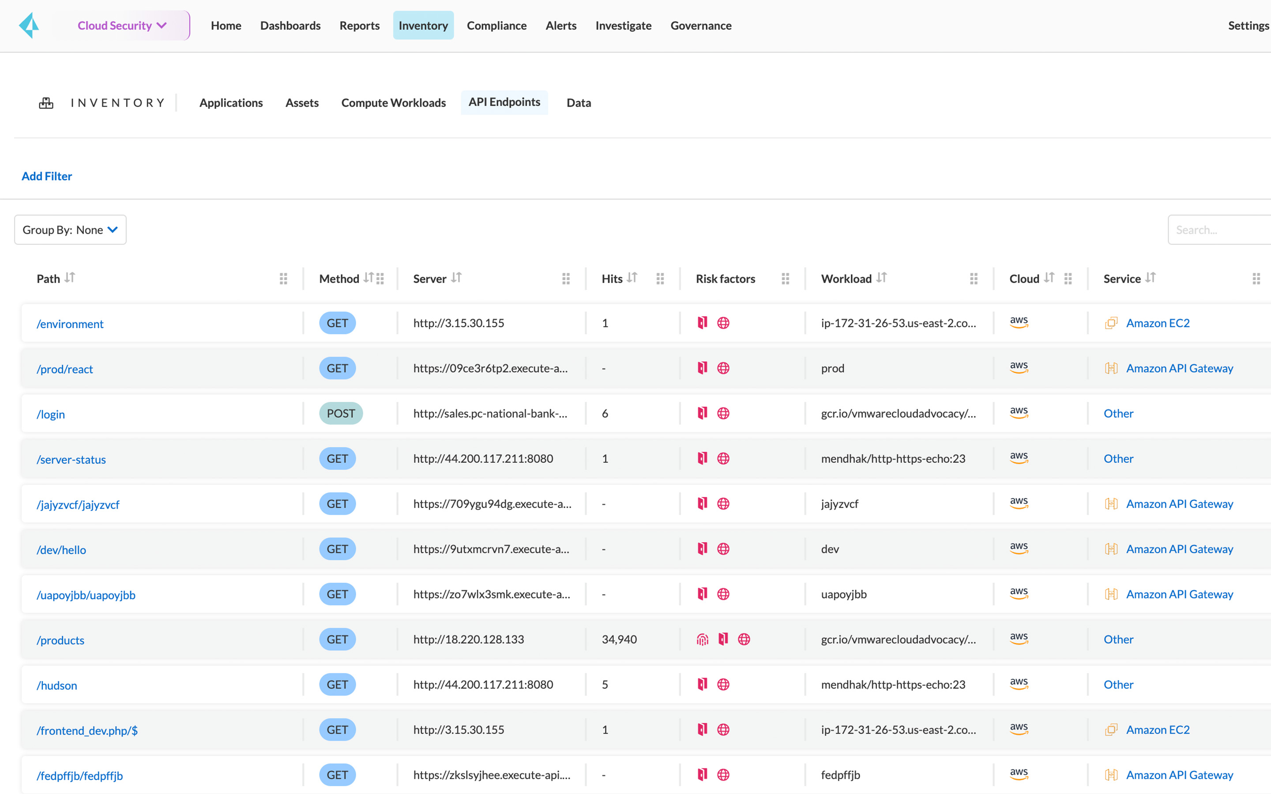Click the AWS icon on the /server-status row
Screen dimensions: 1271x794
coord(1019,458)
